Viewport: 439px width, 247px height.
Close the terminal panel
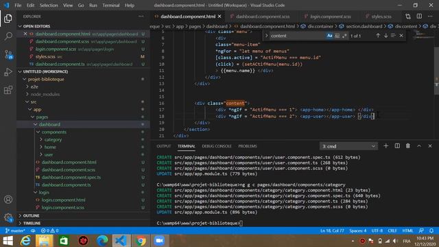430,146
